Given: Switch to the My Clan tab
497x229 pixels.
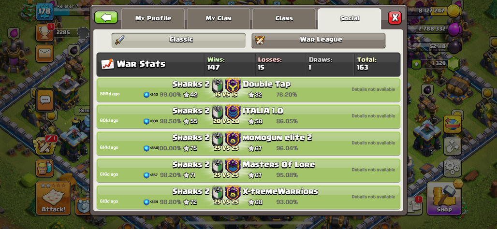Looking at the screenshot, I should pos(219,18).
